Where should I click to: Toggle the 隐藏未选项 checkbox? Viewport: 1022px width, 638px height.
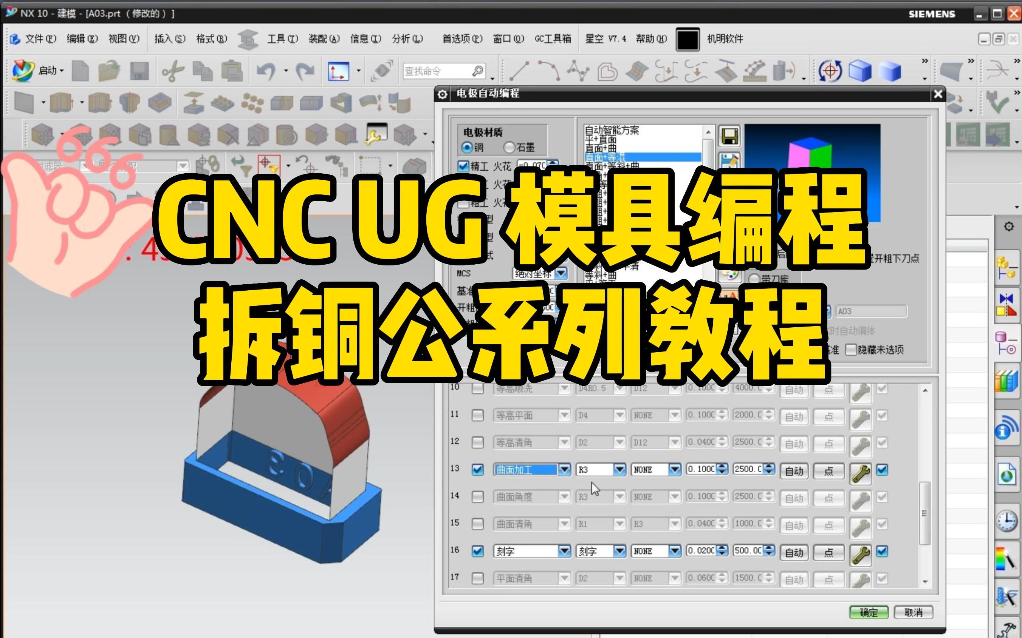coord(851,350)
